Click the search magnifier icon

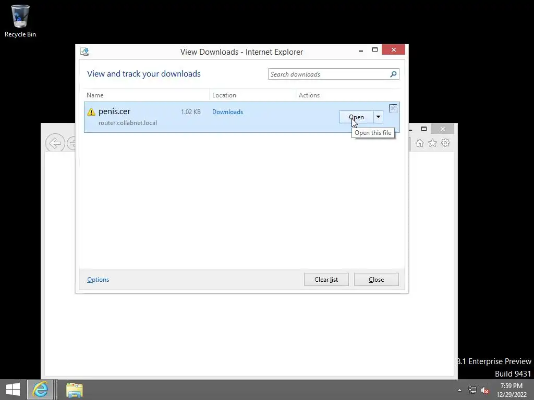pos(393,74)
